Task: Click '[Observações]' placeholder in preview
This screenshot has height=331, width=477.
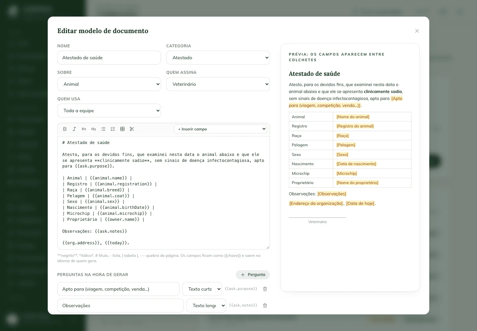Action: [x=332, y=194]
